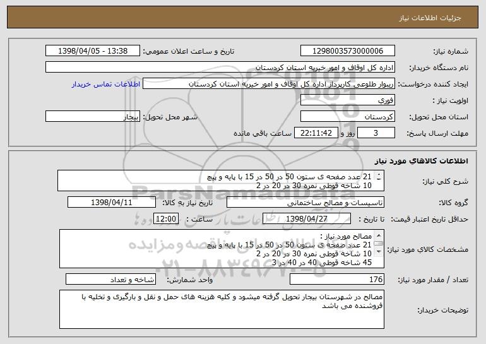Click the buyer notes text area
This screenshot has width=486, height=344.
pyautogui.click(x=222, y=309)
